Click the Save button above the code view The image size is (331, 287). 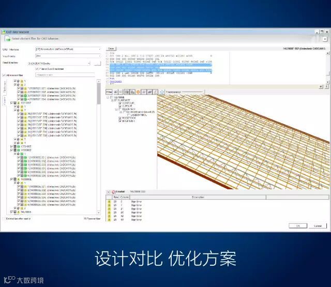111,49
